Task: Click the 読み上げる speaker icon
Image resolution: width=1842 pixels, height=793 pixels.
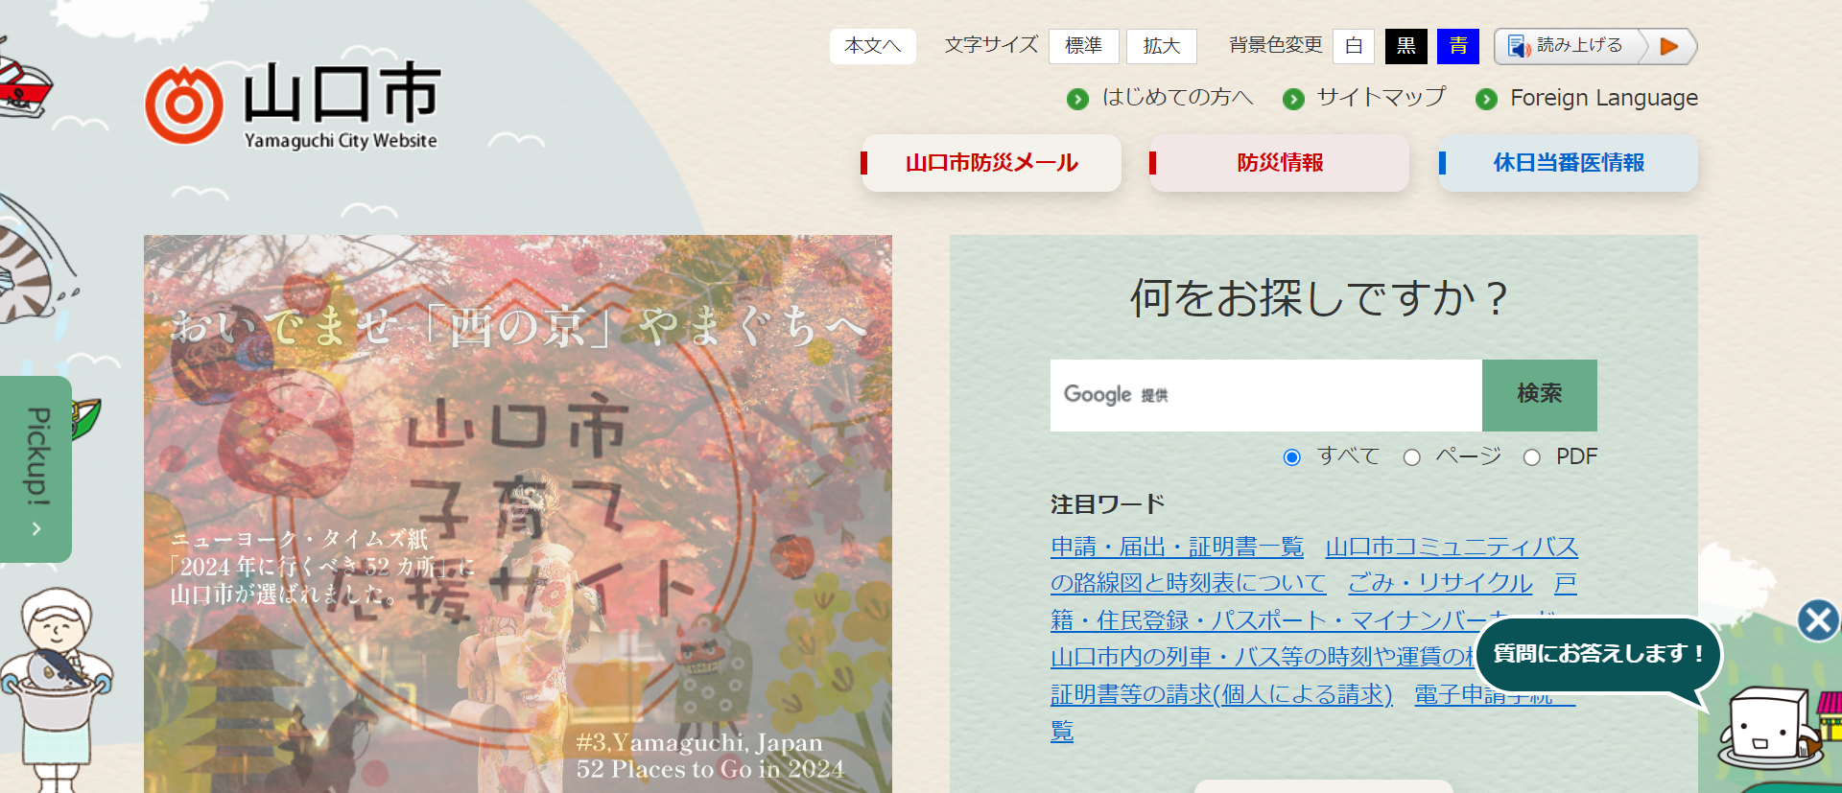Action: point(1519,46)
